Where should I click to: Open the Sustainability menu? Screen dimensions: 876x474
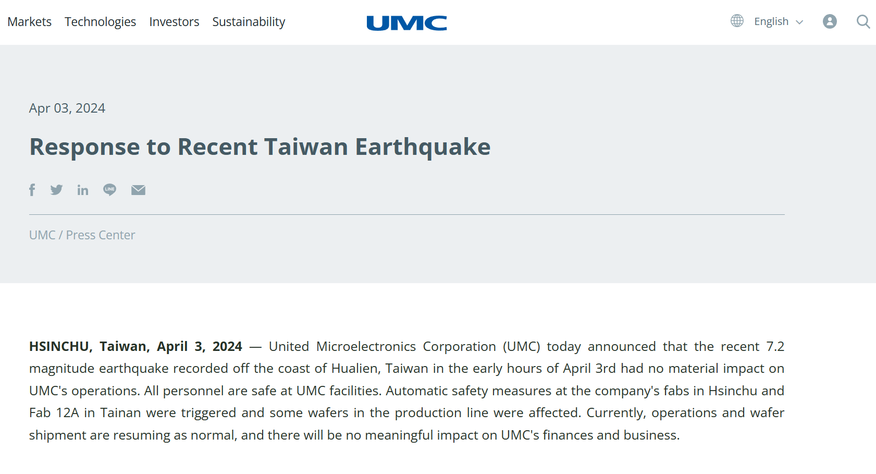coord(249,22)
